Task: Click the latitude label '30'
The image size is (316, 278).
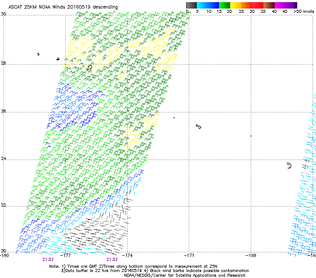Action: coord(3,14)
